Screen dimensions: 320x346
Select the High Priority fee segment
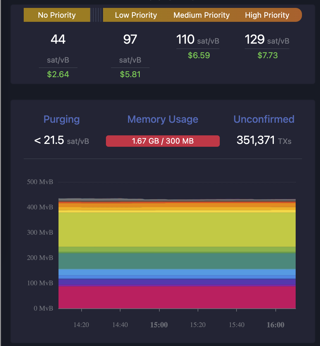point(267,15)
